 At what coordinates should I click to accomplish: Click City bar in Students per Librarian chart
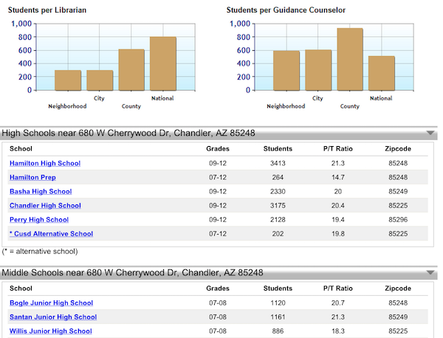(x=100, y=80)
